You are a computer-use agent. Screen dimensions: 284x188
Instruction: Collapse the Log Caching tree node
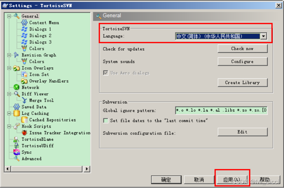(9, 113)
